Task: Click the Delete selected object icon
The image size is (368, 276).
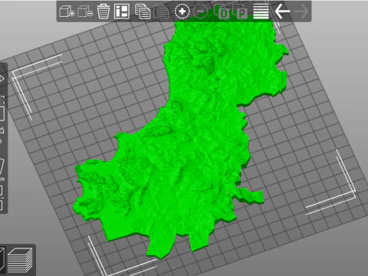Action: pyautogui.click(x=85, y=11)
